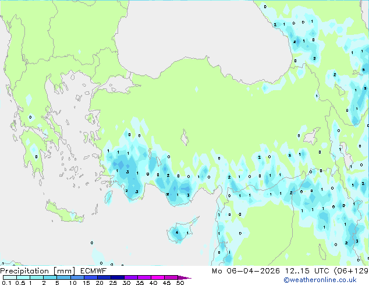The image size is (369, 285).
Task: Click the "Mo 06-04-2026" date text
Action: click(246, 271)
